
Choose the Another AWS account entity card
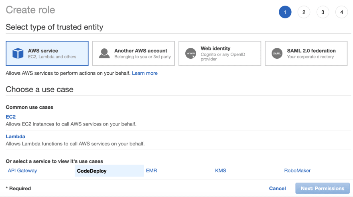pos(134,54)
